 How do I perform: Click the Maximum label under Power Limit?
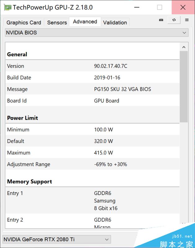[x=19, y=153]
